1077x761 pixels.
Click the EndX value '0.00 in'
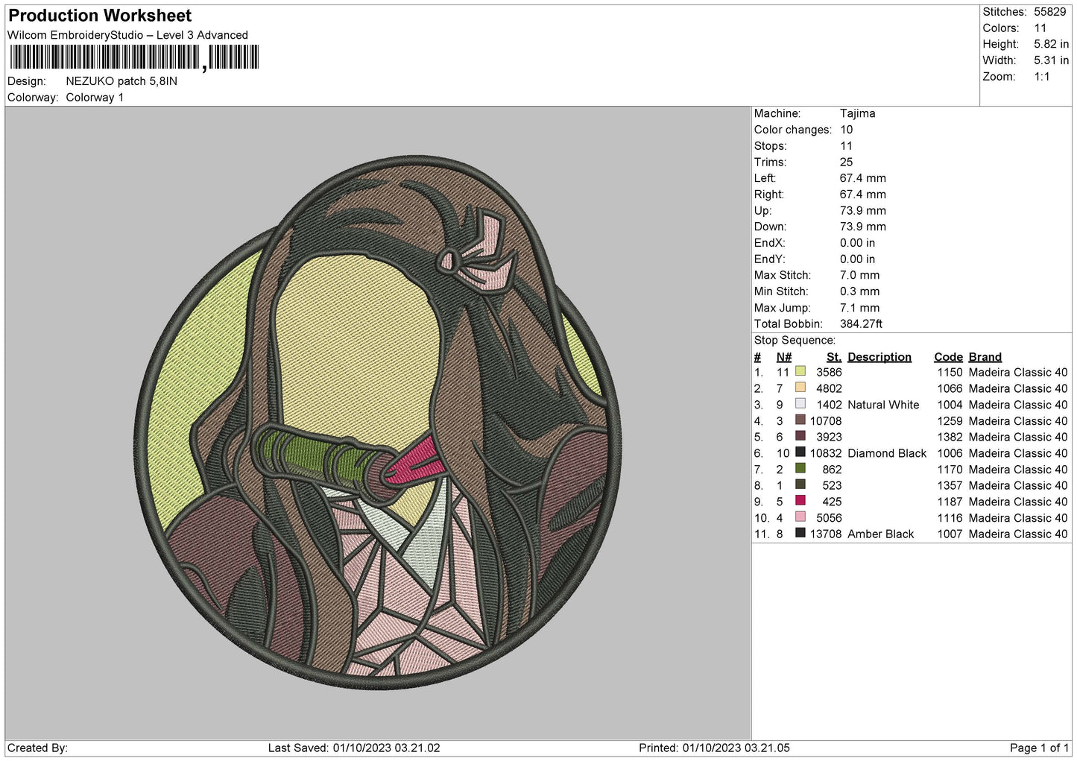857,243
